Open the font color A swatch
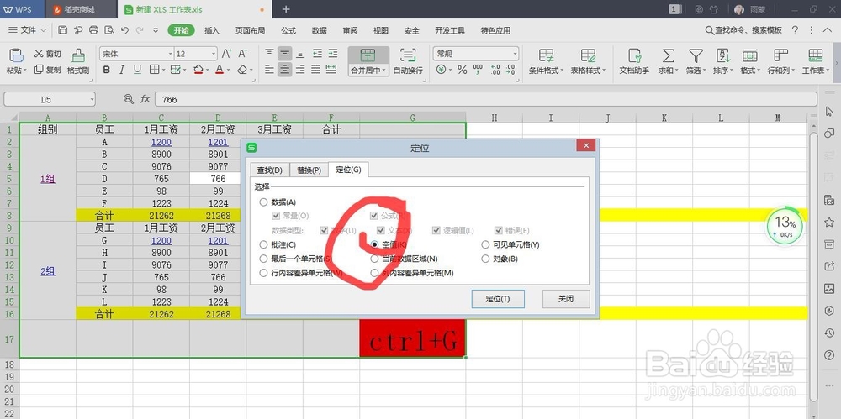The height and width of the screenshot is (419, 841). tap(219, 70)
